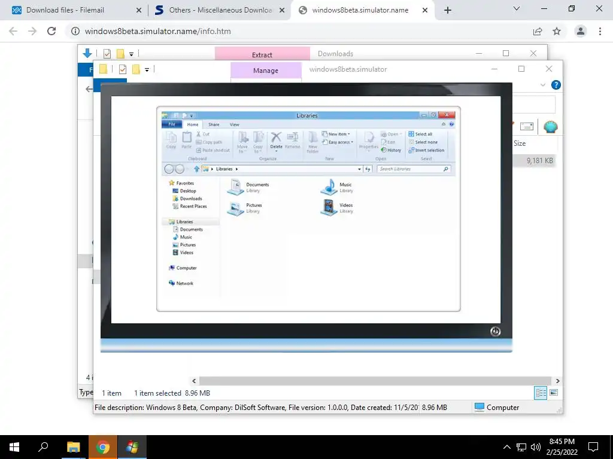Open Chrome's three-dot menu
Image resolution: width=613 pixels, height=459 pixels.
pos(600,31)
